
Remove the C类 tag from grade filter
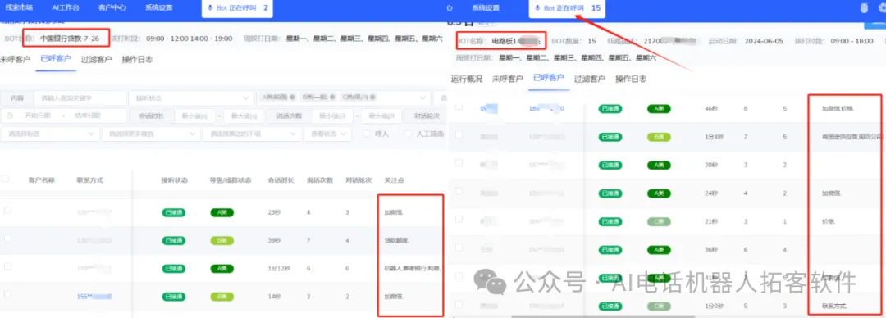[372, 98]
